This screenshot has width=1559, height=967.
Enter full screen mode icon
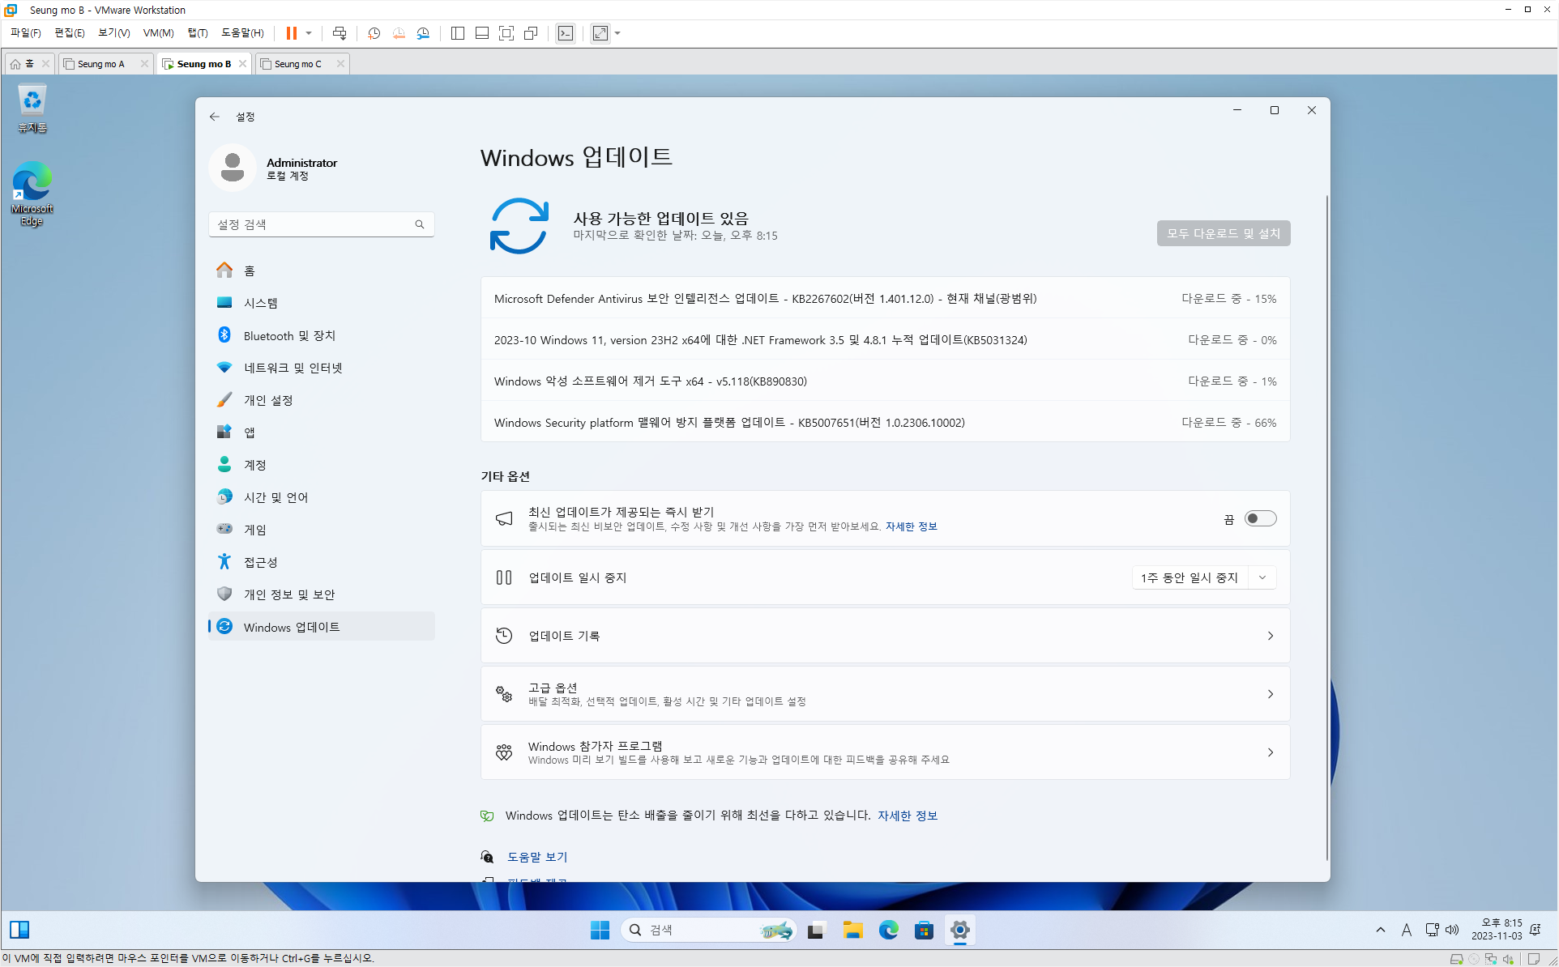point(506,33)
